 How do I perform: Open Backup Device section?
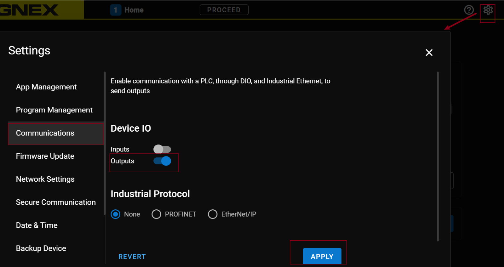point(41,248)
